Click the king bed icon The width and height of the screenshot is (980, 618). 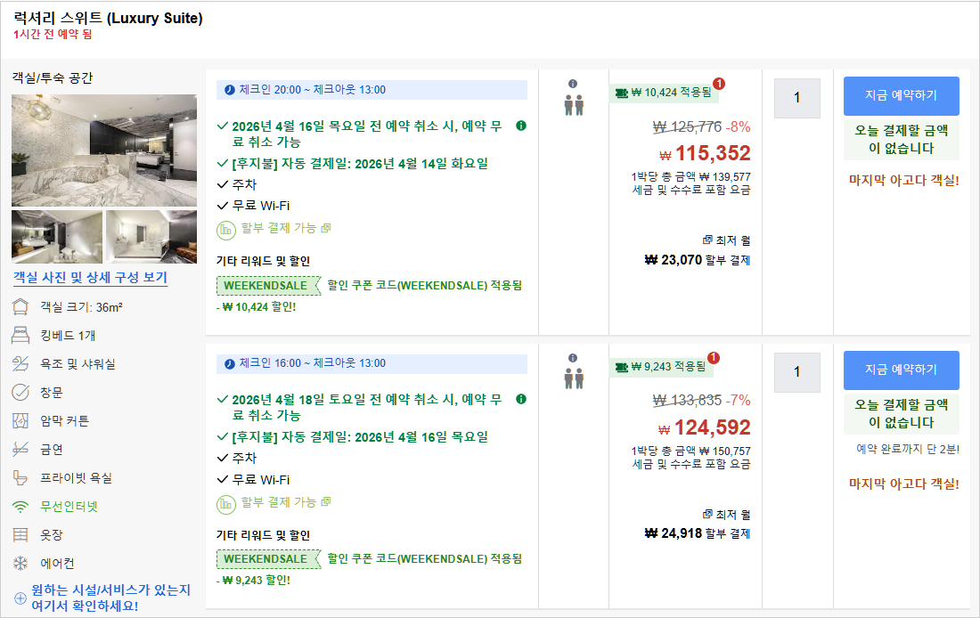(20, 336)
